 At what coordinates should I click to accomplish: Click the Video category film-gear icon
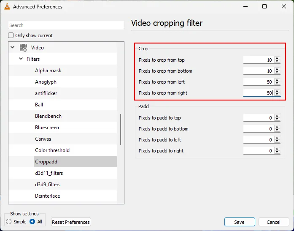pos(23,48)
